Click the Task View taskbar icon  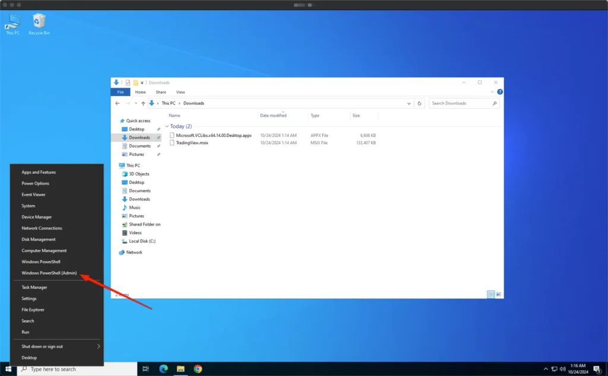pyautogui.click(x=145, y=369)
